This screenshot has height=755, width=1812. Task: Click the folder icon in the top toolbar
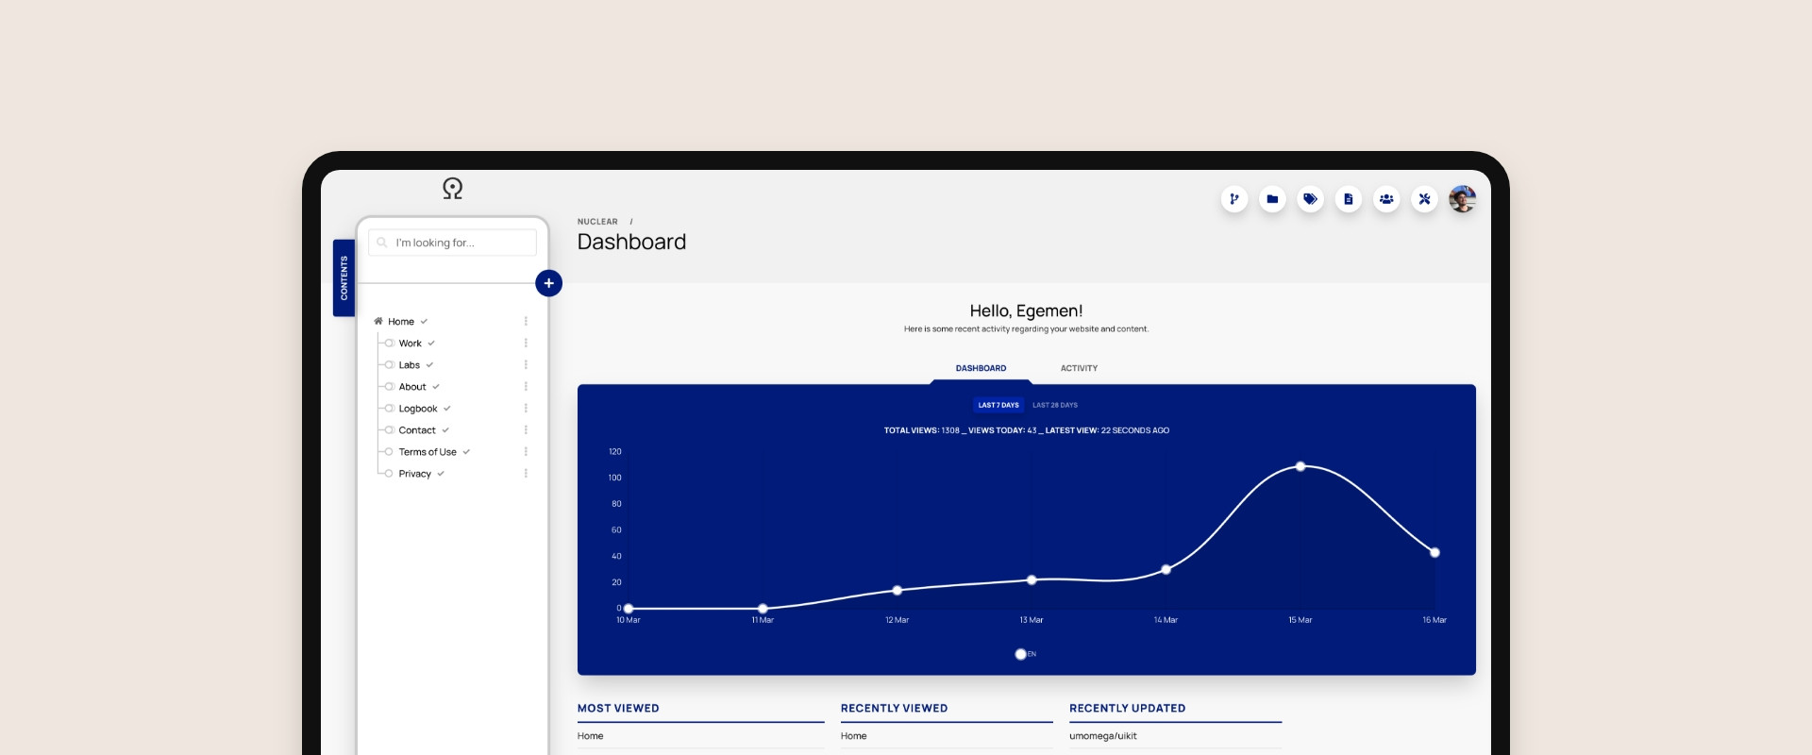click(1272, 199)
